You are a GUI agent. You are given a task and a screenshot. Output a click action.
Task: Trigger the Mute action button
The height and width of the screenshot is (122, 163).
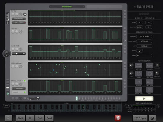click(150, 90)
